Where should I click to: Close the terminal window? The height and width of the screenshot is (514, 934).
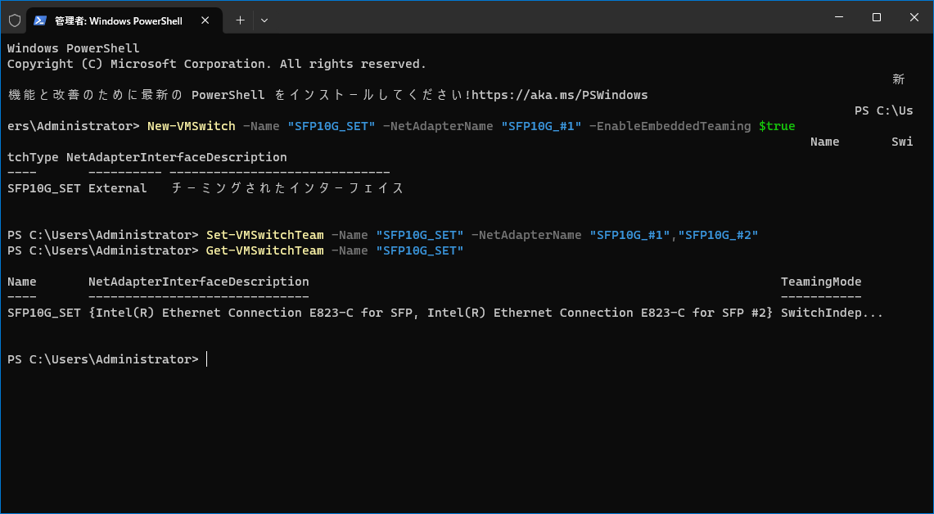pos(914,18)
